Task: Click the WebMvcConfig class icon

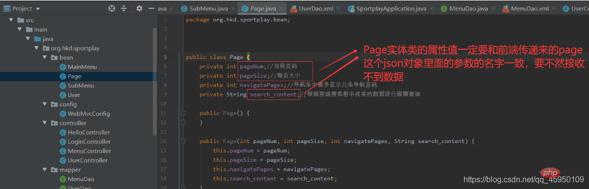Action: click(63, 114)
